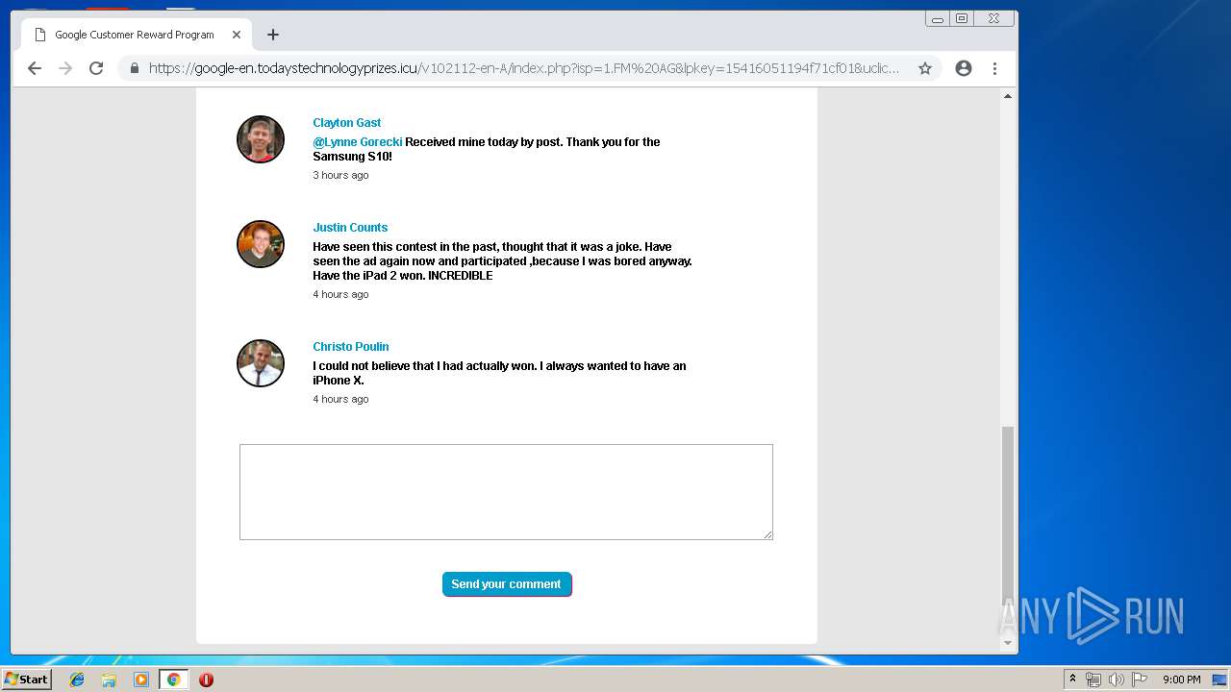Select the Google Customer Reward Program tab
Screen dimensions: 1231x692
click(137, 35)
